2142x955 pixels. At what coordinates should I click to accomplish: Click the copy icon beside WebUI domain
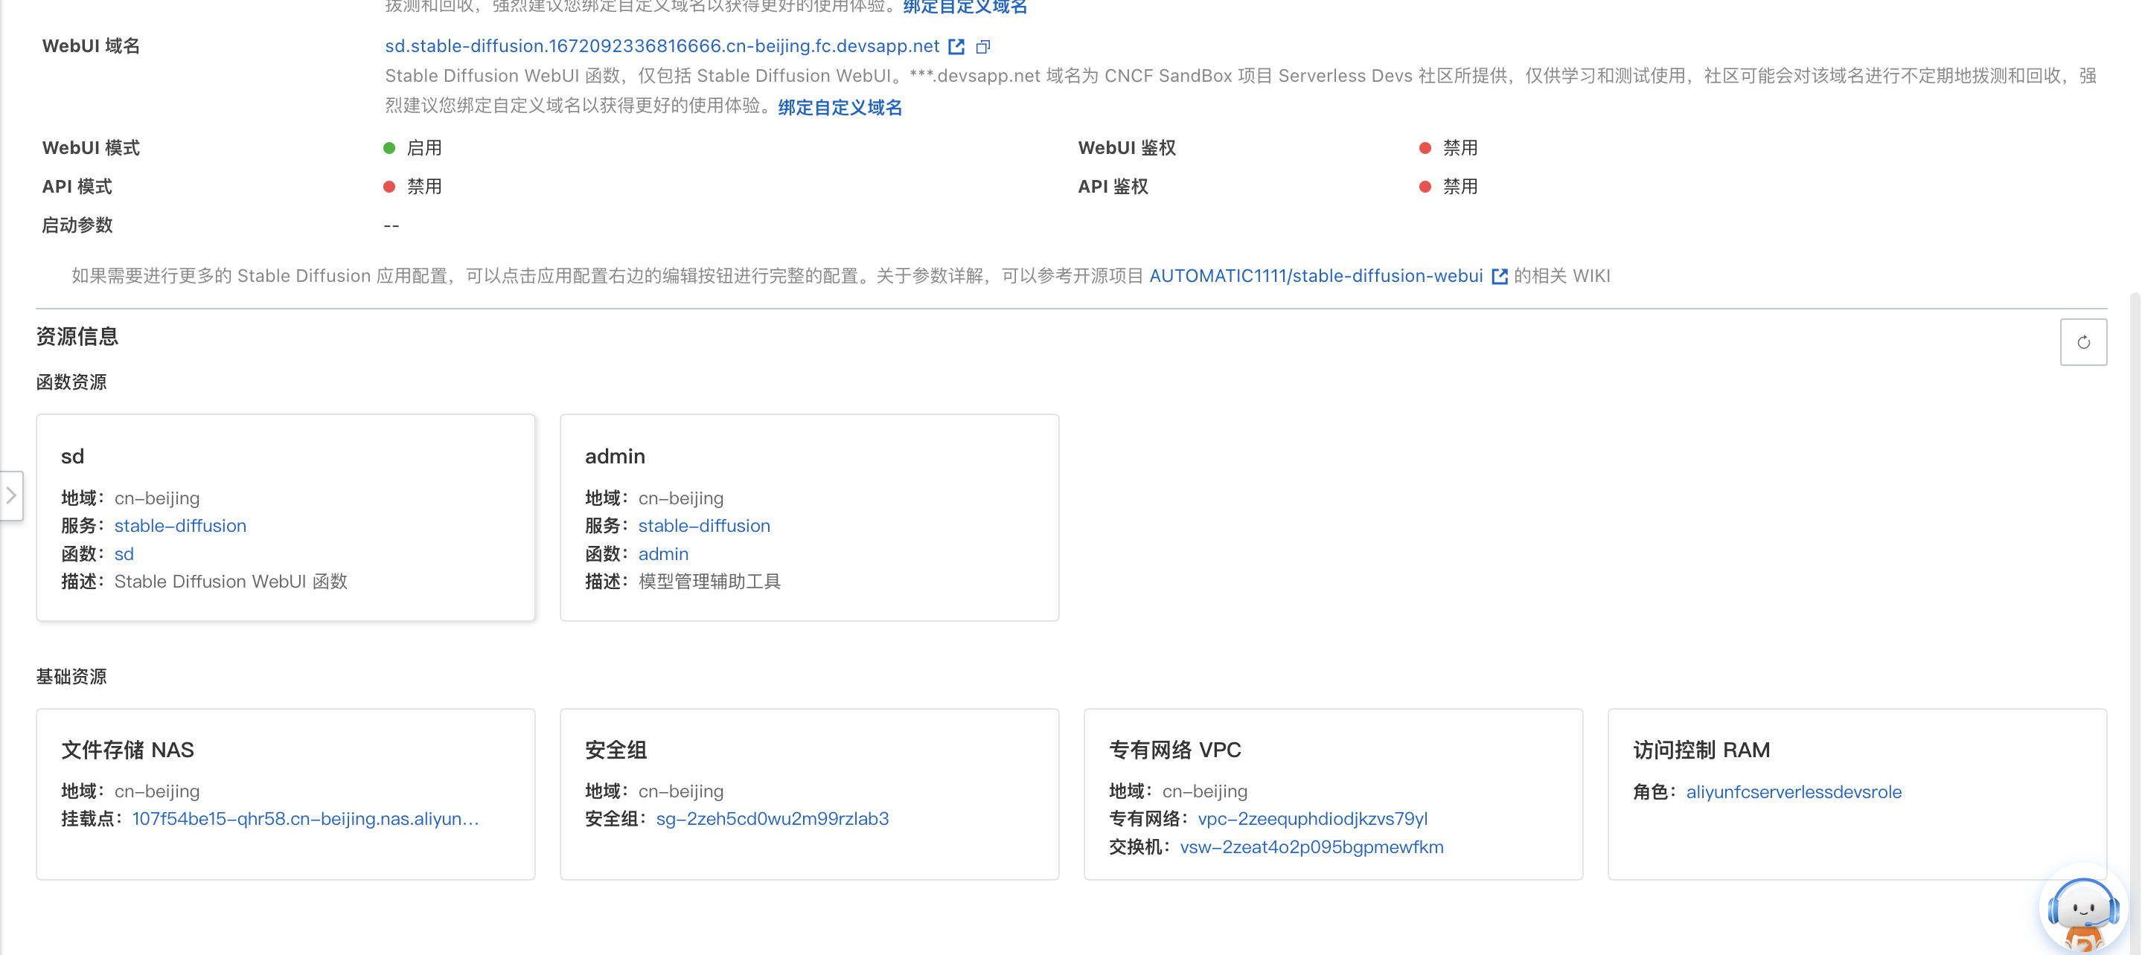(983, 47)
